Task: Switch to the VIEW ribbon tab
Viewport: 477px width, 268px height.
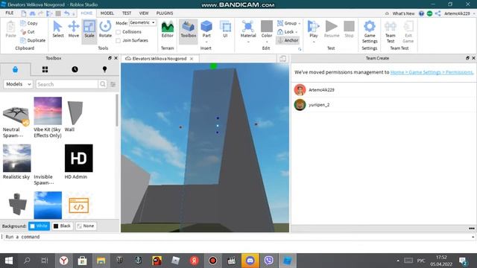Action: tap(144, 13)
